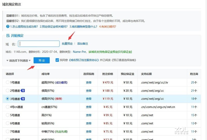Click the 支持后缀 column header

point(146,74)
